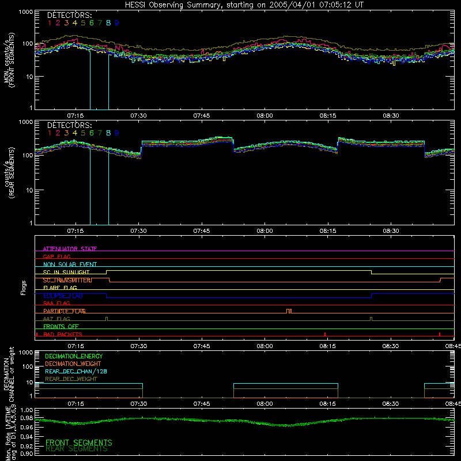Image resolution: width=461 pixels, height=461 pixels.
Task: Select red detector 1 in the front segments legend
Action: click(50, 23)
